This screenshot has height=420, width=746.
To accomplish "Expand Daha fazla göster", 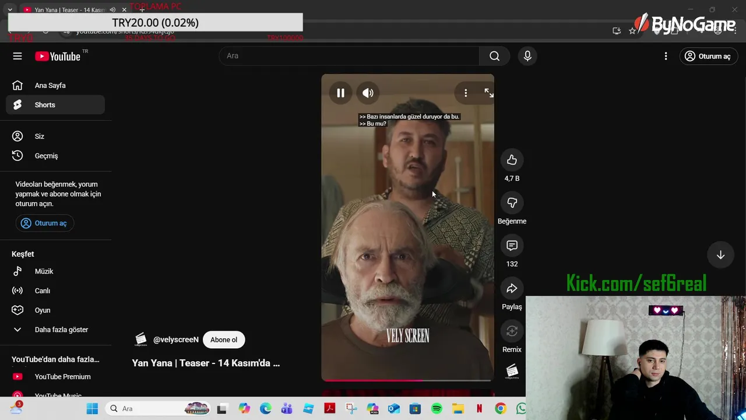I will (x=55, y=330).
